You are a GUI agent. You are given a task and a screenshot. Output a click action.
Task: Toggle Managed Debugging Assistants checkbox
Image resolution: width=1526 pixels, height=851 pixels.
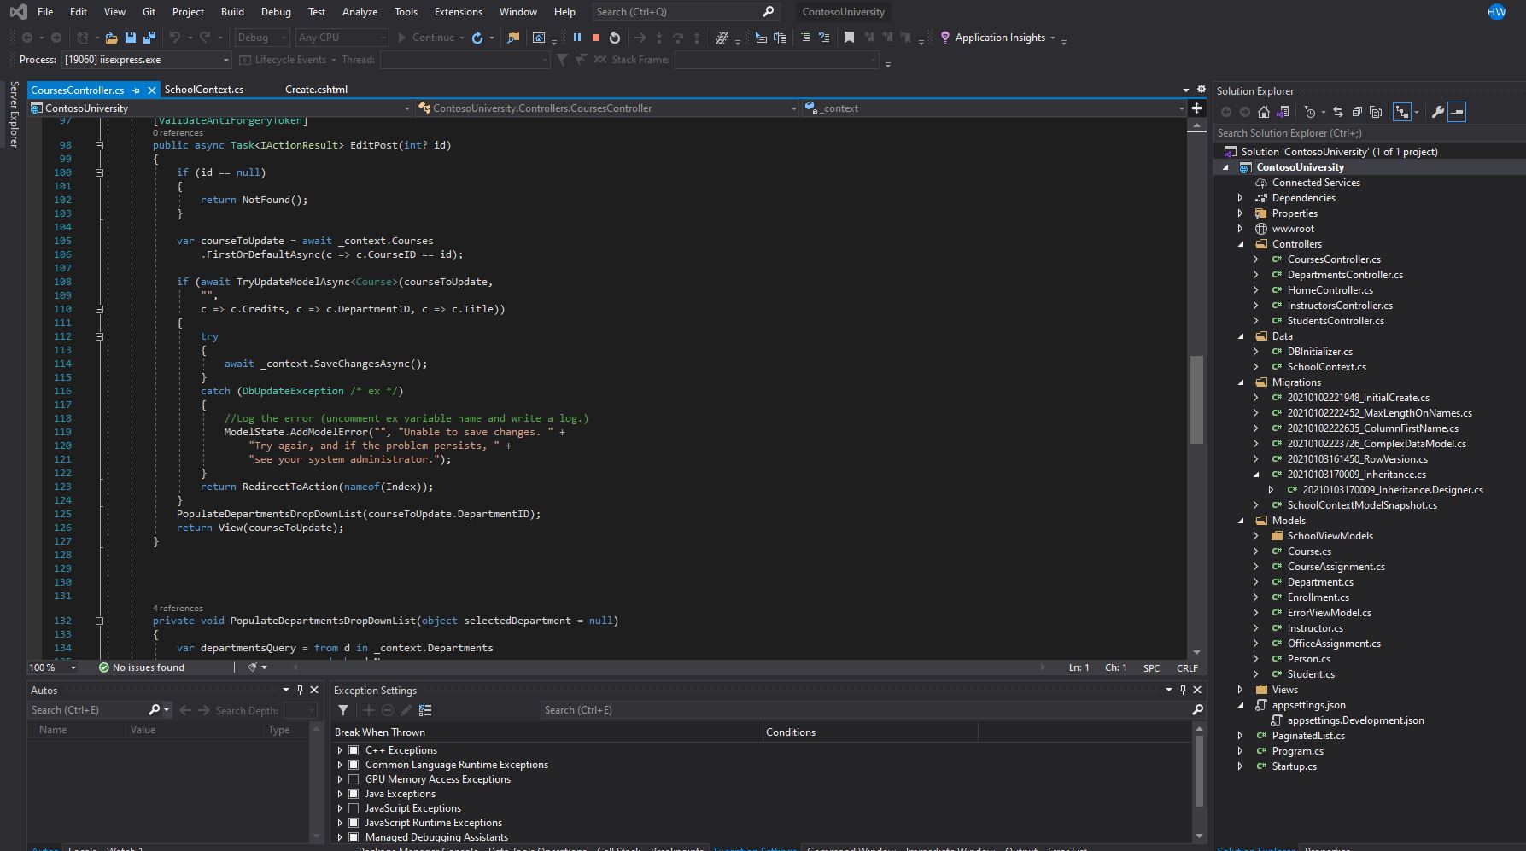[354, 837]
